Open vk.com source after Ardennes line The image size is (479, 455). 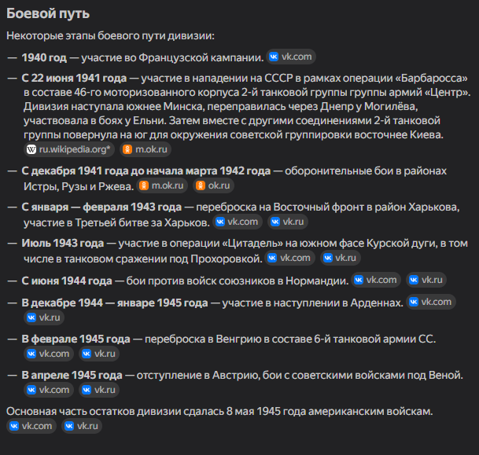click(431, 302)
